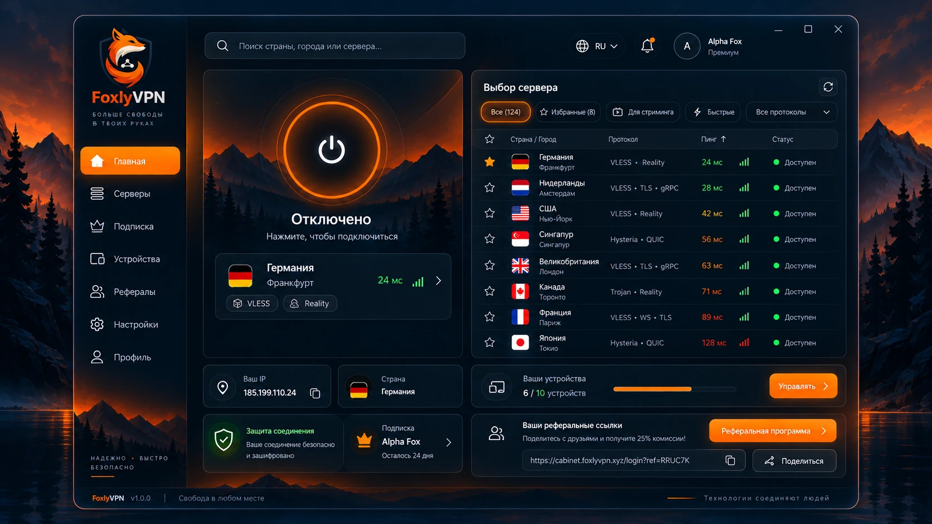Expand the Подписка Alpha Fox chevron
This screenshot has height=524, width=932.
click(x=448, y=442)
